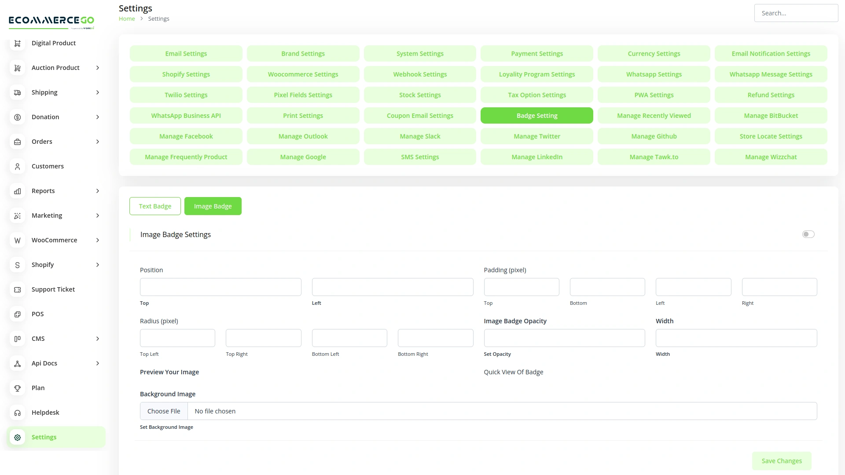The image size is (845, 475).
Task: Expand the Reports sidebar entry
Action: pyautogui.click(x=97, y=191)
